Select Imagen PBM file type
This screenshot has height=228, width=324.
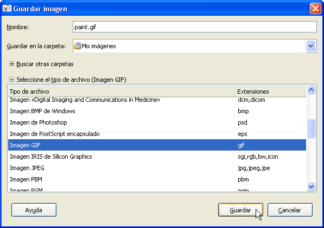tap(157, 179)
